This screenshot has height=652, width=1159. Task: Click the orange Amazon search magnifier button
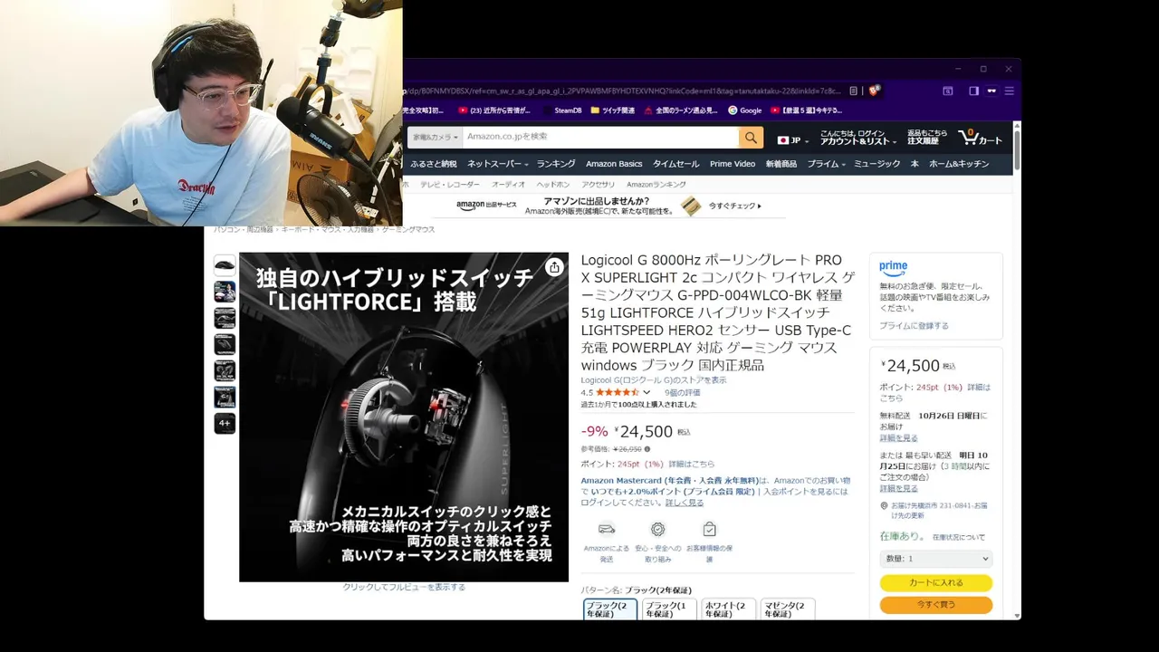click(x=751, y=138)
